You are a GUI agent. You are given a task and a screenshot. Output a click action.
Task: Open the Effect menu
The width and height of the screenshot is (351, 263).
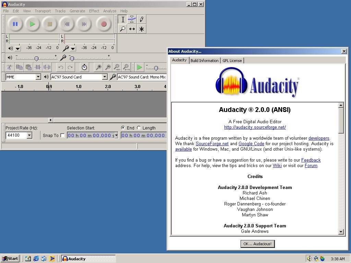(x=94, y=11)
